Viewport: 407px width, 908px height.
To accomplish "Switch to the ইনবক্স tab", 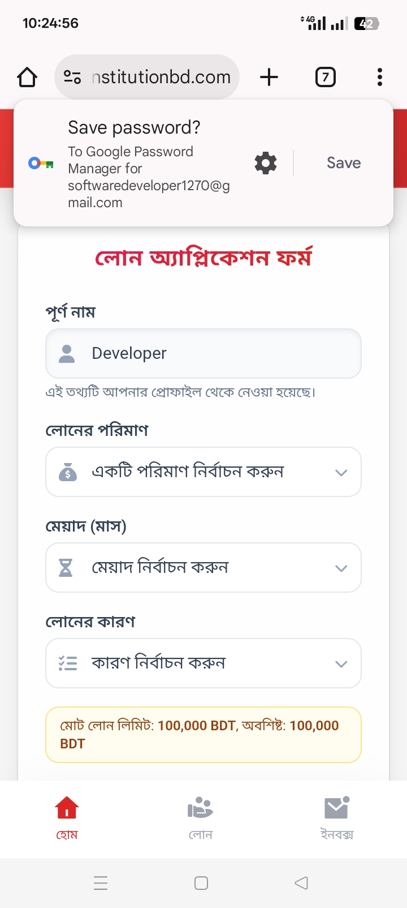I will point(337,818).
